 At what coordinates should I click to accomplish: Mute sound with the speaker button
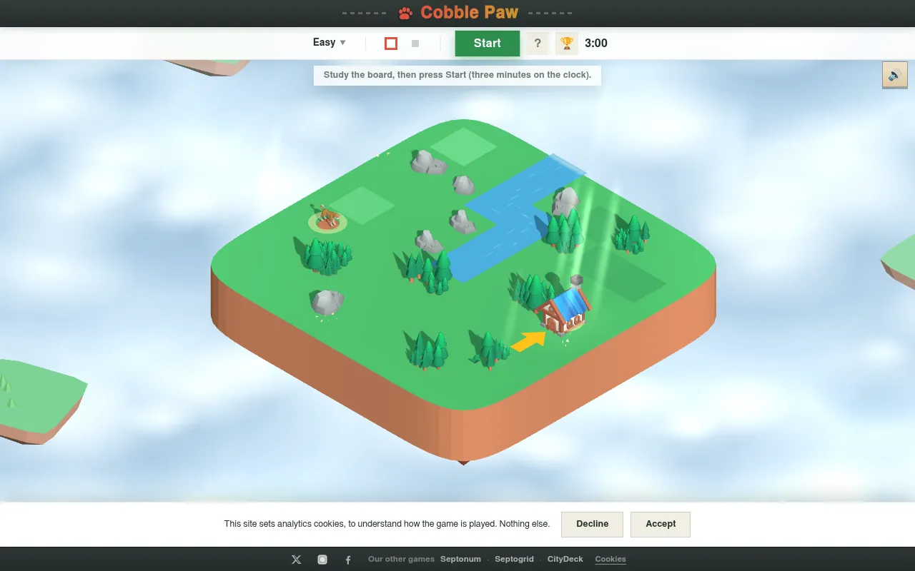click(895, 75)
